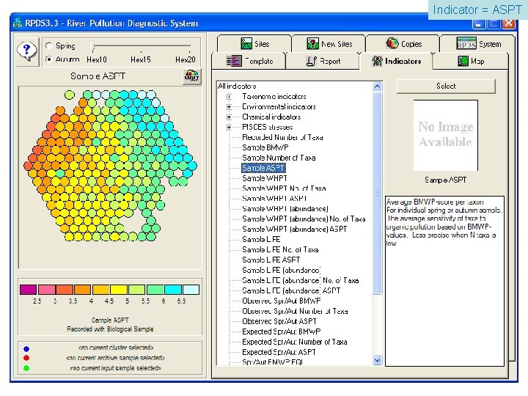The width and height of the screenshot is (528, 396).
Task: Click the RPDS System tab icon
Action: click(x=466, y=43)
